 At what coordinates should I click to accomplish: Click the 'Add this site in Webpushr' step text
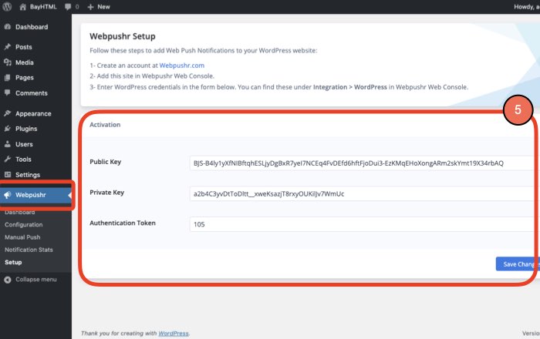152,76
